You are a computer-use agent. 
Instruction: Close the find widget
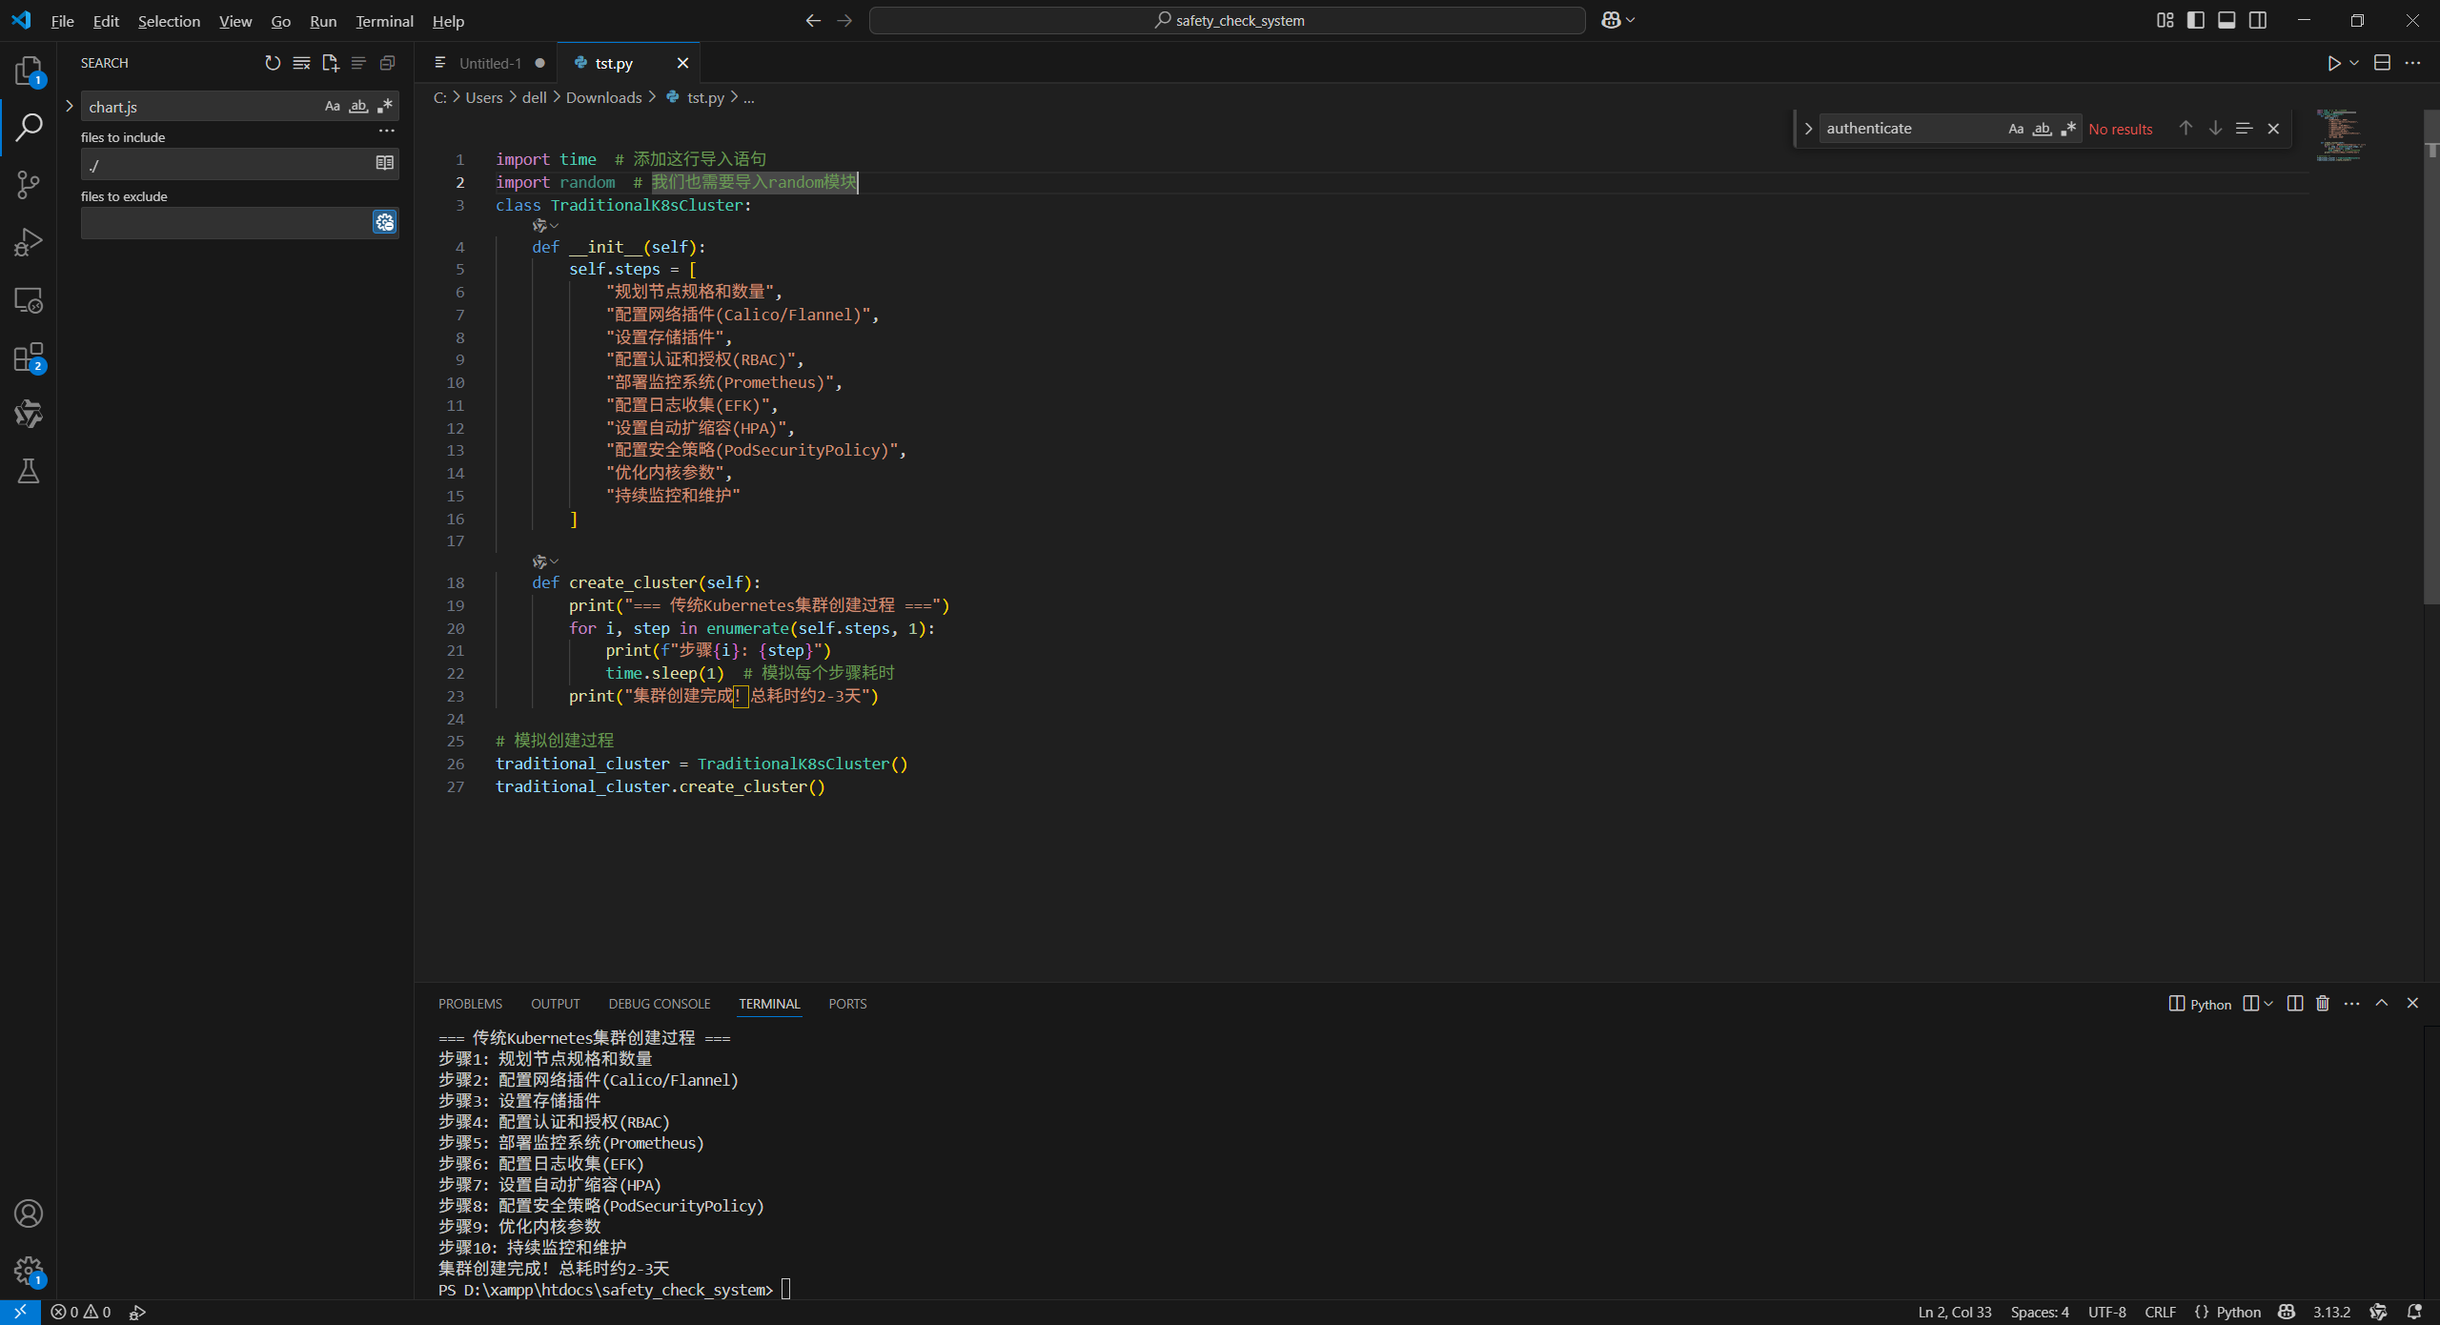[x=2273, y=128]
